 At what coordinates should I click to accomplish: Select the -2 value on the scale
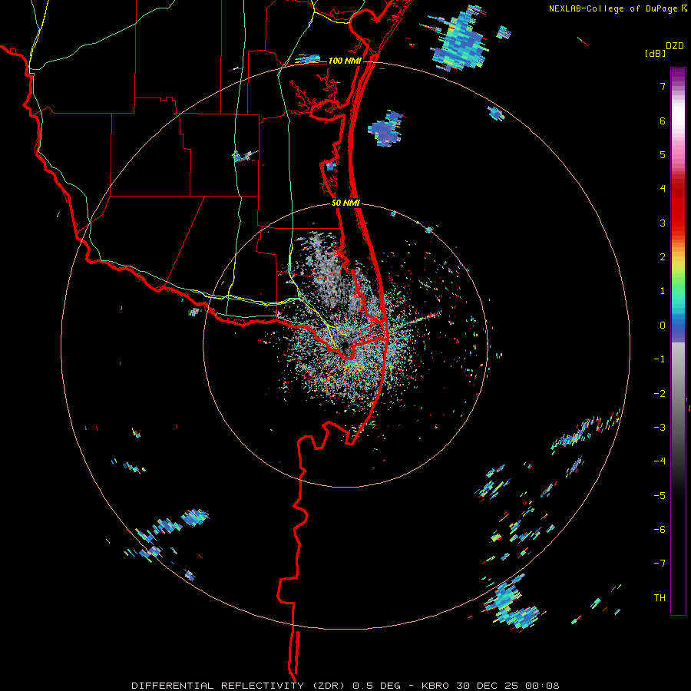[660, 394]
